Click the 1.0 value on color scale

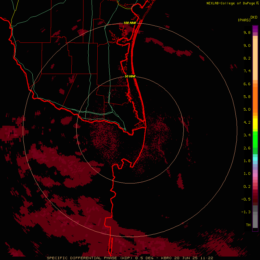click(247, 174)
